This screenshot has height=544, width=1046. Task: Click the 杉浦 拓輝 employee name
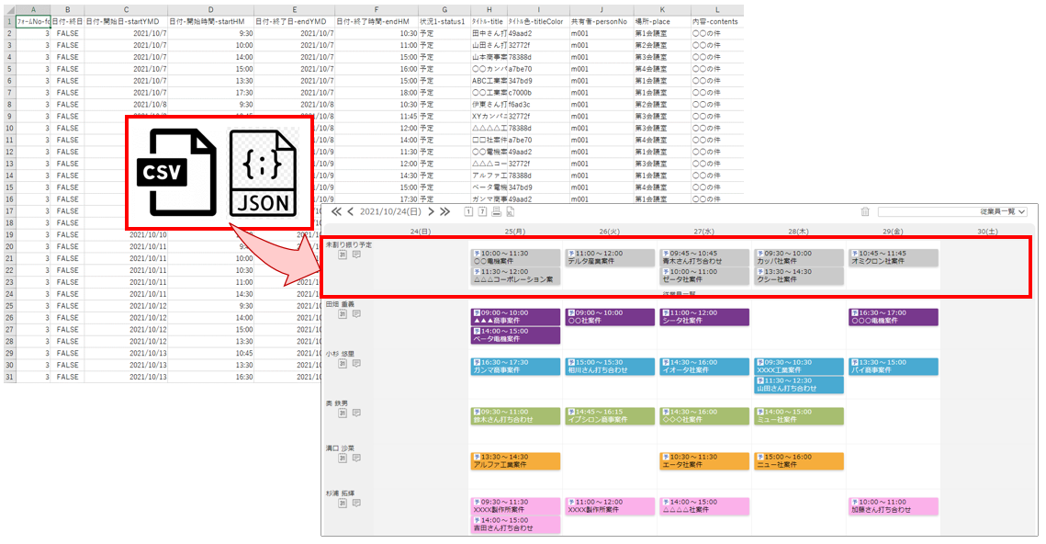pyautogui.click(x=340, y=493)
